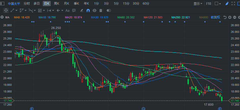Click the left green 17.740 price tag
Screen dimensions: 240x110
[x=7, y=101]
